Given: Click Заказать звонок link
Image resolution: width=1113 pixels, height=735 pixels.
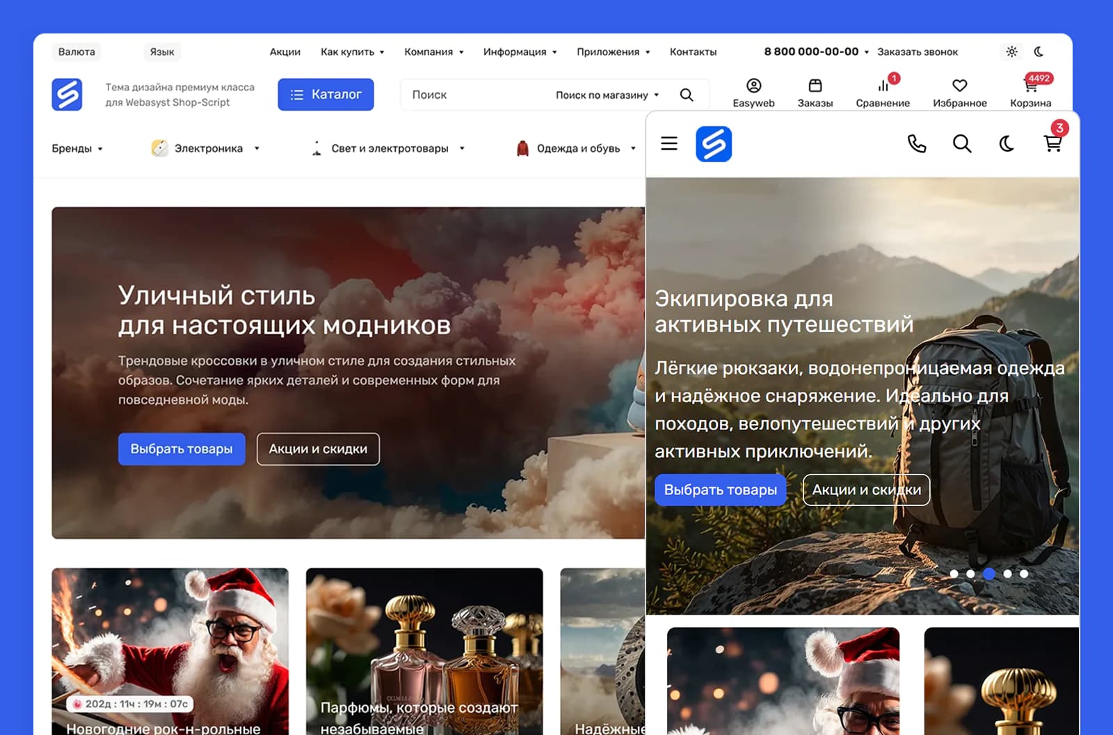Looking at the screenshot, I should click(917, 52).
